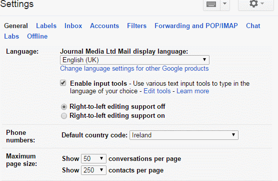Open the Chat settings tab
Viewport: 278px width, 181px height.
coord(253,26)
